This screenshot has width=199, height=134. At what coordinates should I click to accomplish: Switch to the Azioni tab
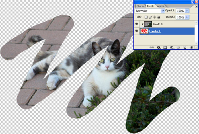point(161,6)
